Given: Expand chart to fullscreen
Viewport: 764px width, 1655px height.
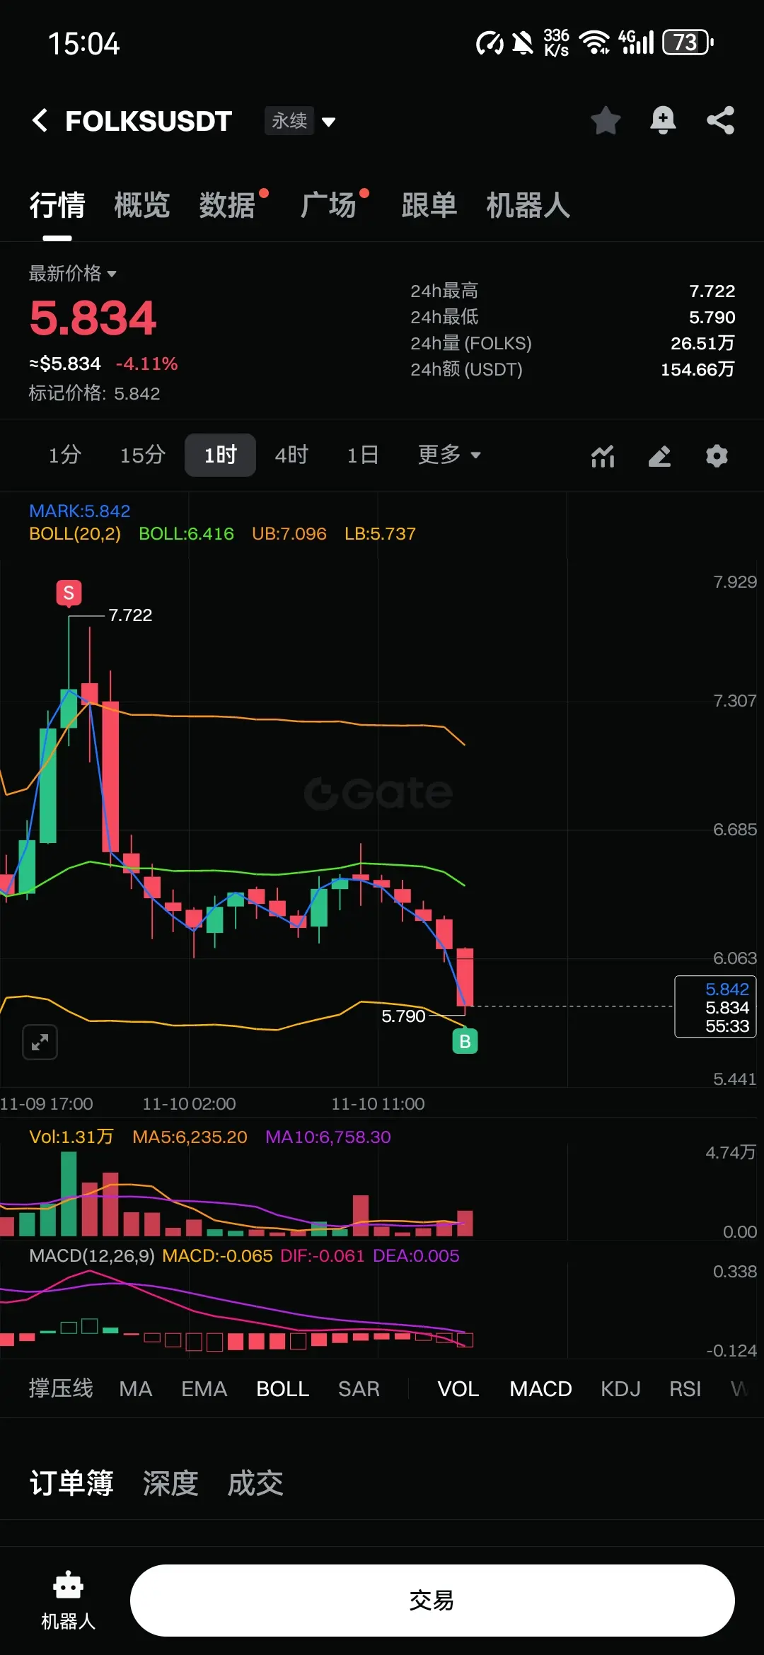Looking at the screenshot, I should click(40, 1042).
